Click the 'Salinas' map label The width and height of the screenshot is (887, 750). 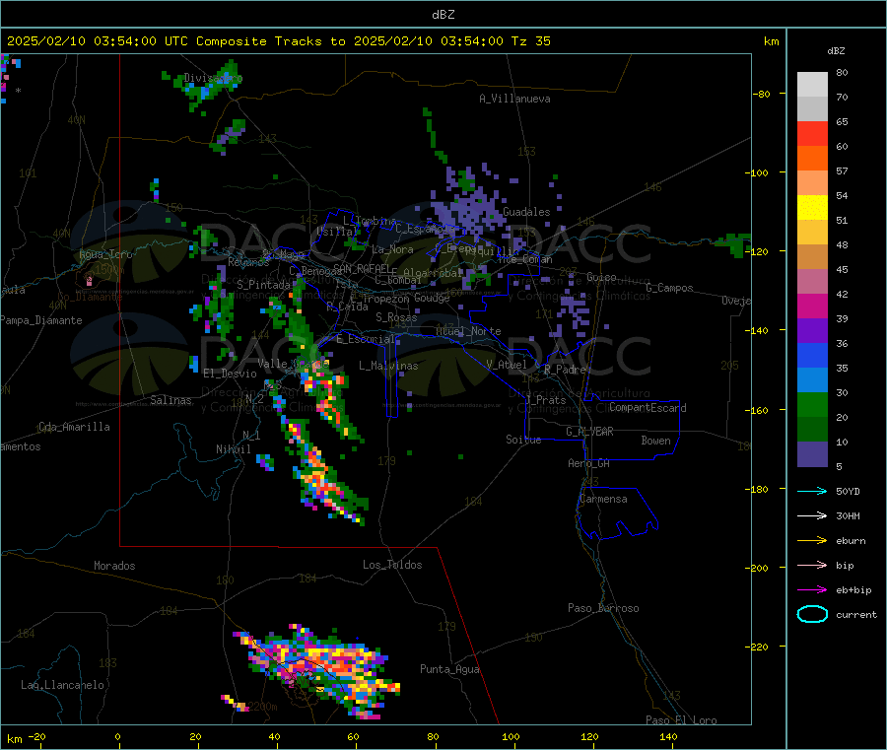click(171, 400)
